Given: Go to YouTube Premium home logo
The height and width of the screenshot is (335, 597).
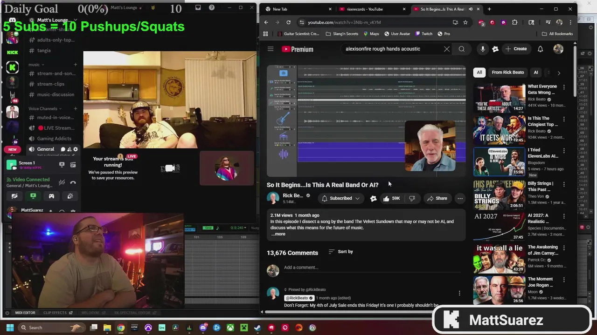Looking at the screenshot, I should [x=297, y=49].
